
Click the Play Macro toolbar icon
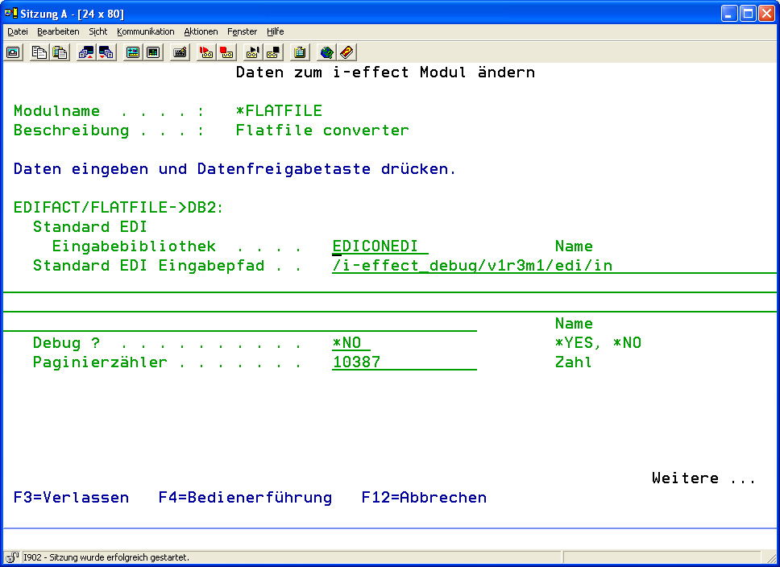pyautogui.click(x=253, y=52)
